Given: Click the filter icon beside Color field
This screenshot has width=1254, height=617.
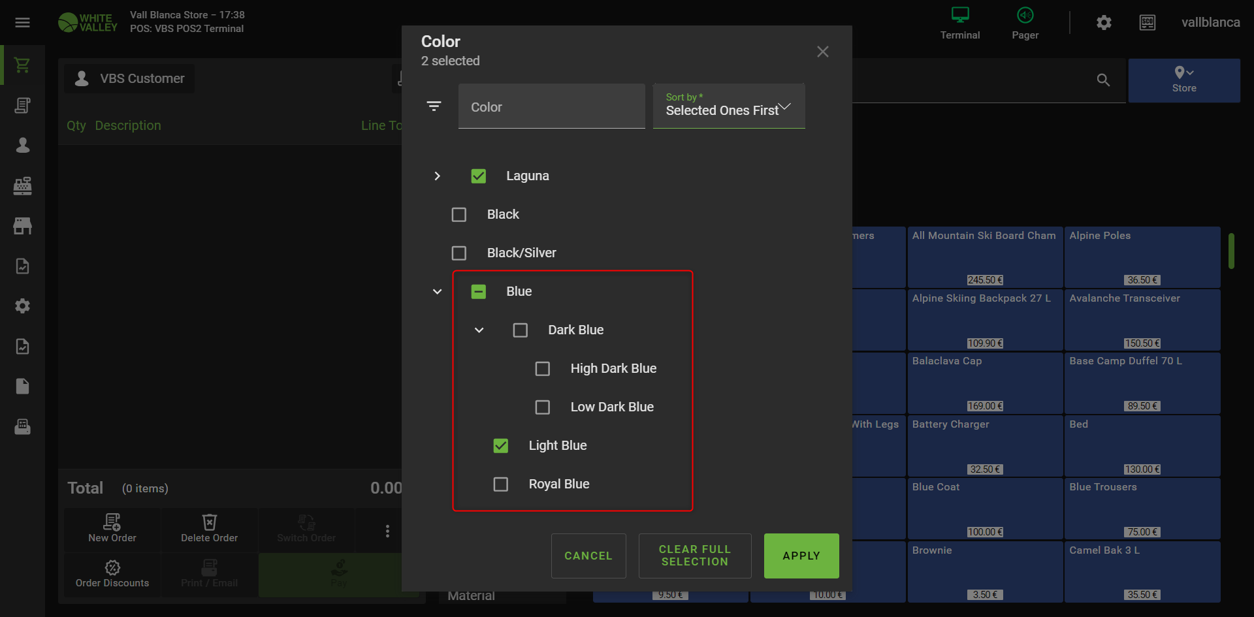Looking at the screenshot, I should coord(434,106).
